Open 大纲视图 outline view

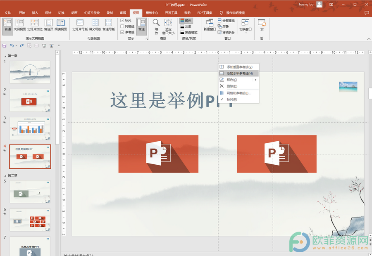click(x=20, y=25)
